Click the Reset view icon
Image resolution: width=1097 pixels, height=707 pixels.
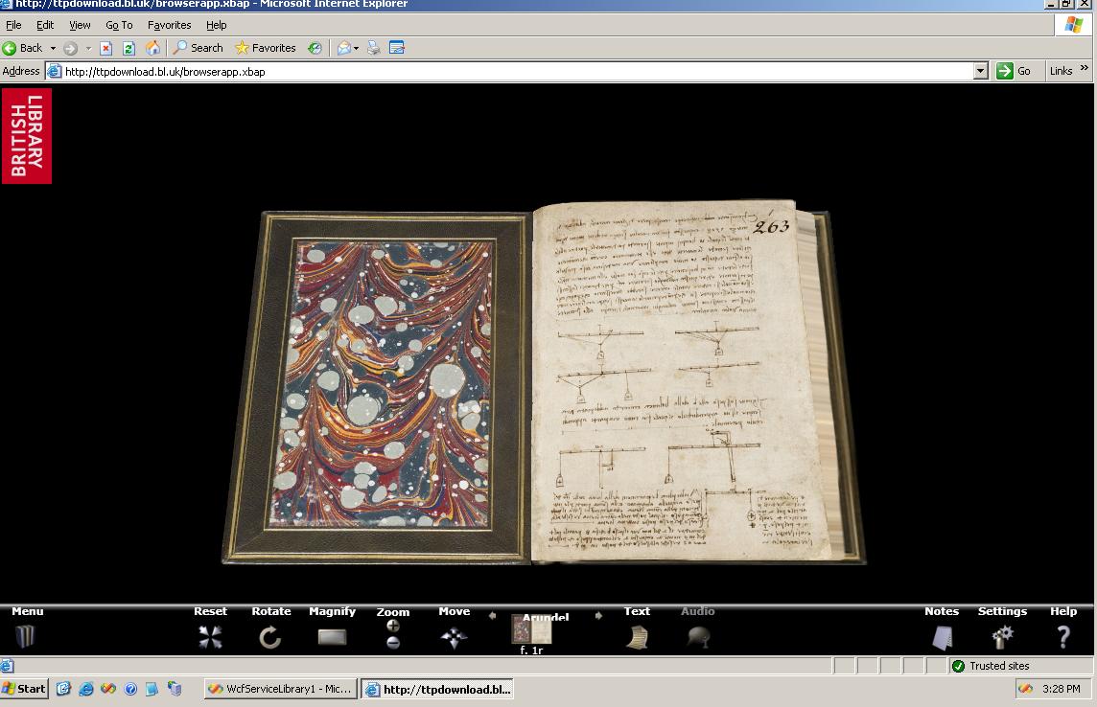click(x=210, y=636)
